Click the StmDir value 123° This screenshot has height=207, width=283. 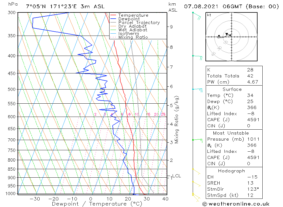pos(253,189)
